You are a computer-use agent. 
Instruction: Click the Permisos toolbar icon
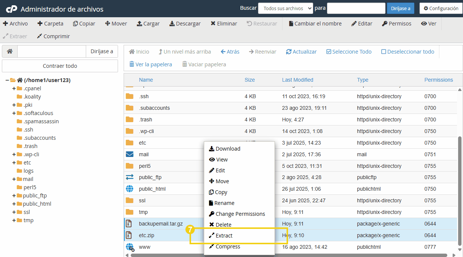coord(396,23)
